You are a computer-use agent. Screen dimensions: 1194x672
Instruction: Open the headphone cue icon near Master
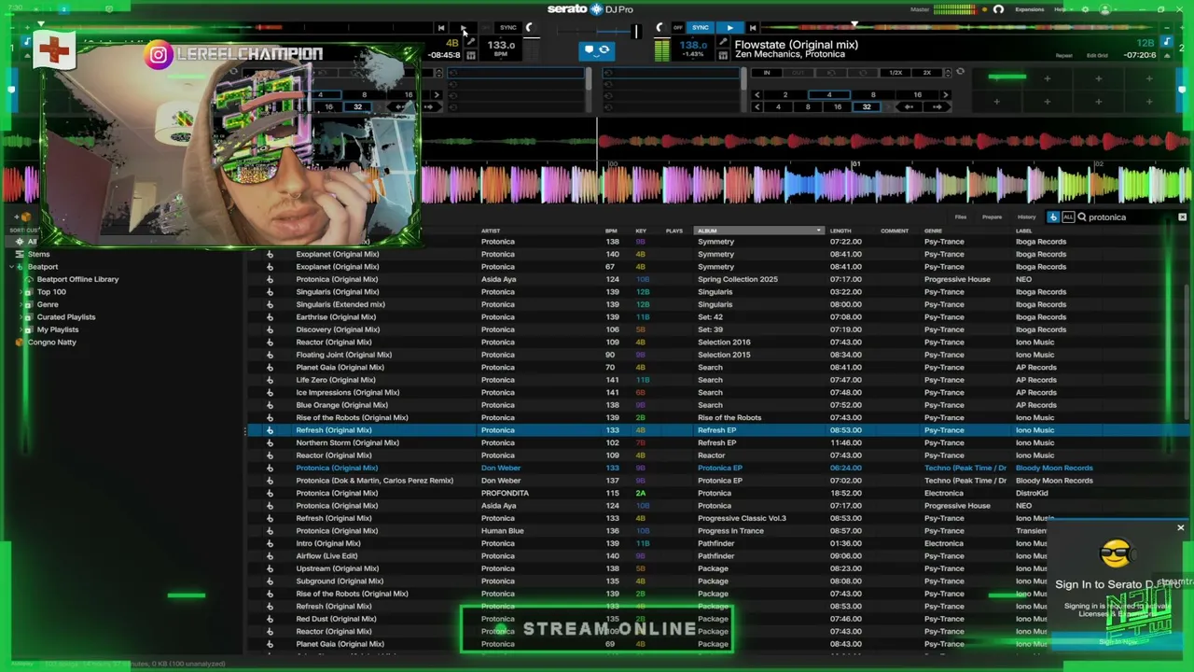[x=998, y=9]
